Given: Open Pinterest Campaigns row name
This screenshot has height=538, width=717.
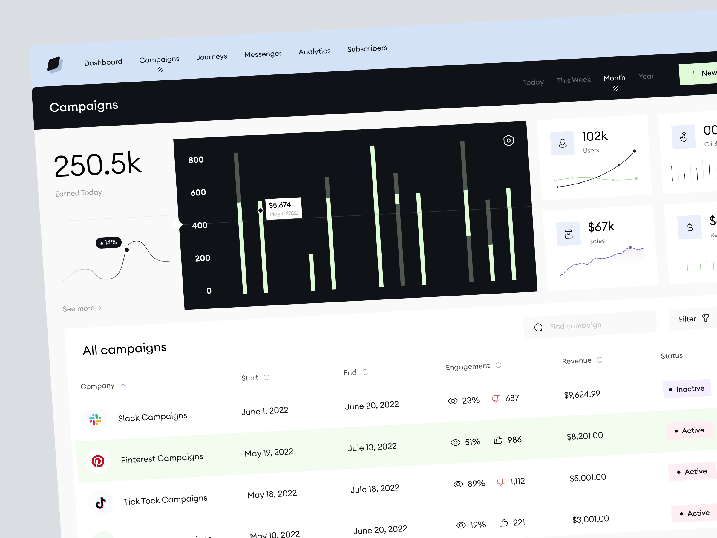Looking at the screenshot, I should pyautogui.click(x=162, y=458).
